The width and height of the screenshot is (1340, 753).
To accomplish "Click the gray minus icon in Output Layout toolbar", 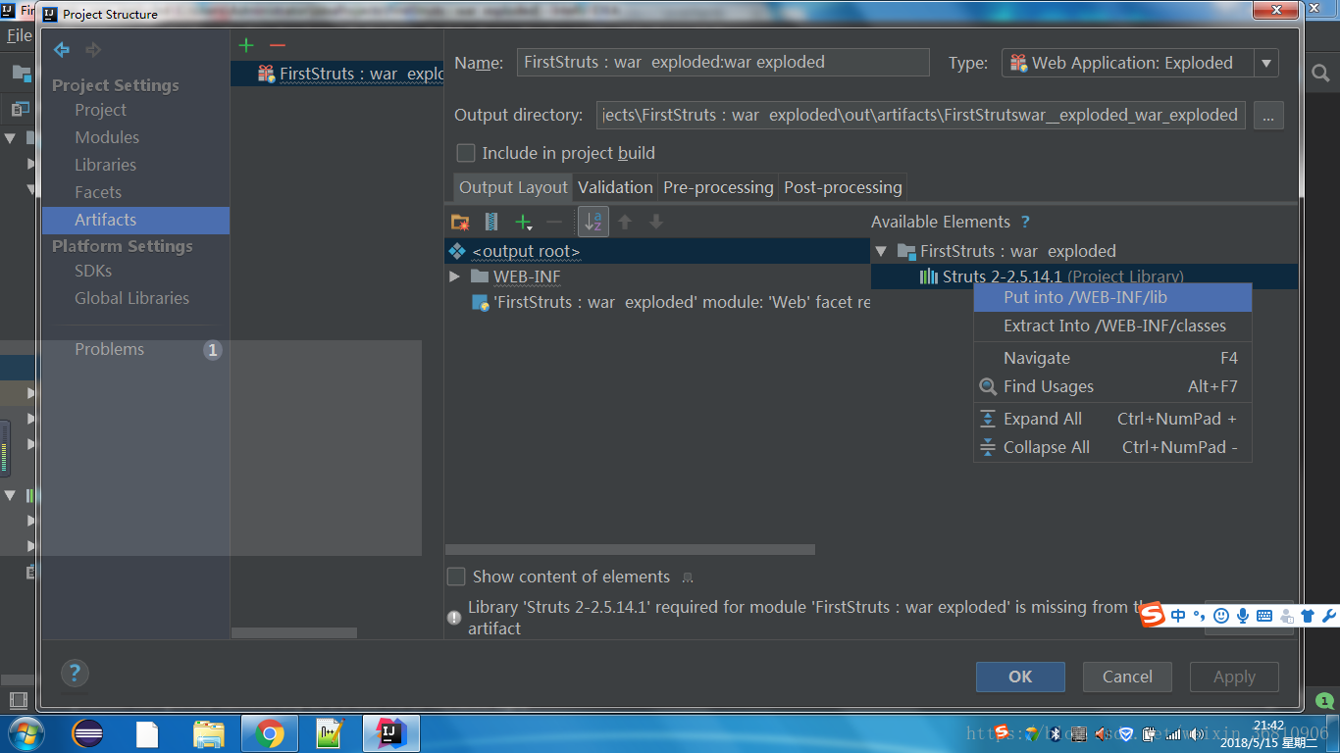I will click(554, 223).
